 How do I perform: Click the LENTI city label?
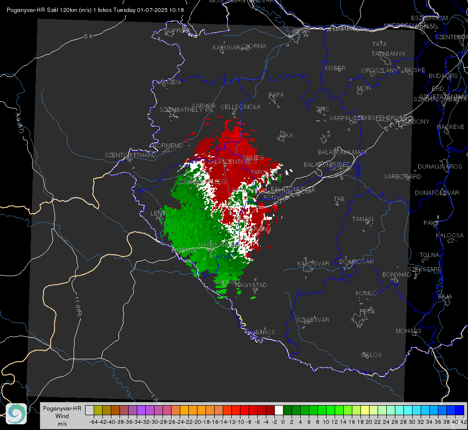159,214
